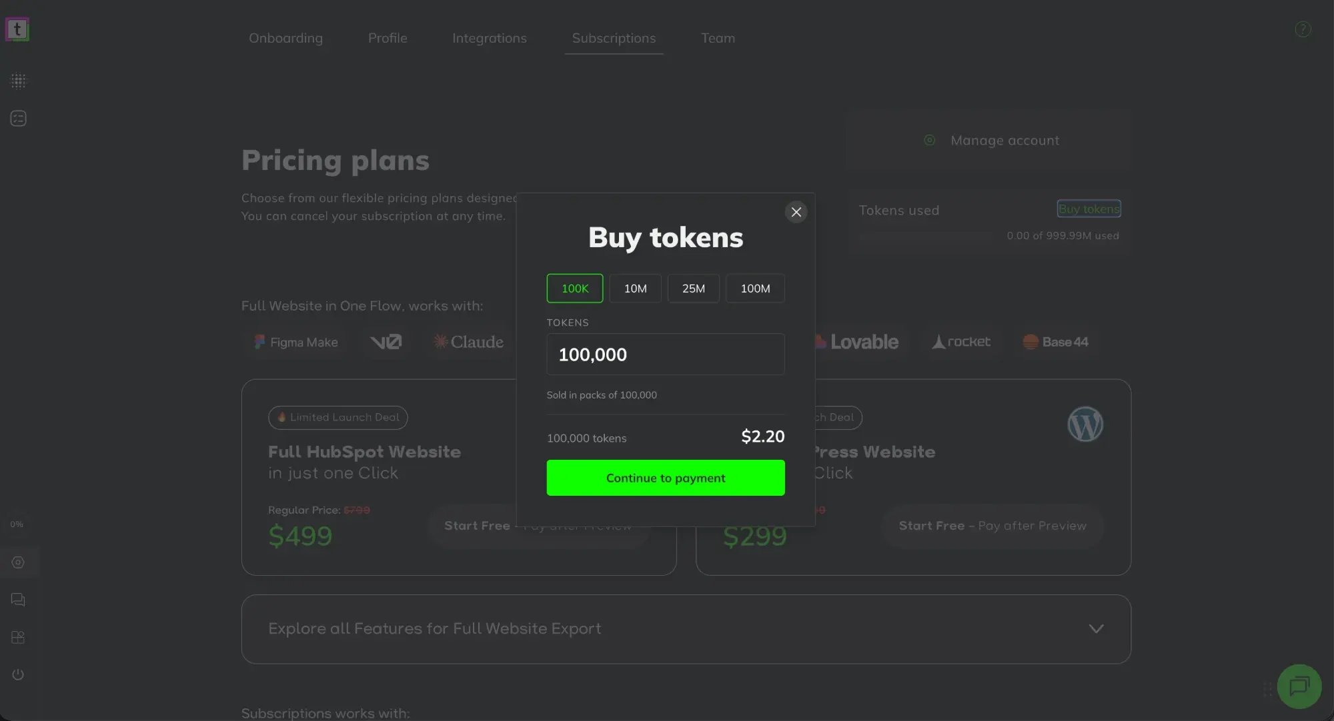Click the Limited Launch Deal badge
The height and width of the screenshot is (721, 1334).
point(338,417)
